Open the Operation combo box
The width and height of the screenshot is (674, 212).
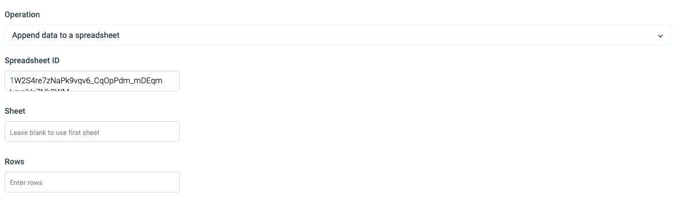(x=337, y=35)
